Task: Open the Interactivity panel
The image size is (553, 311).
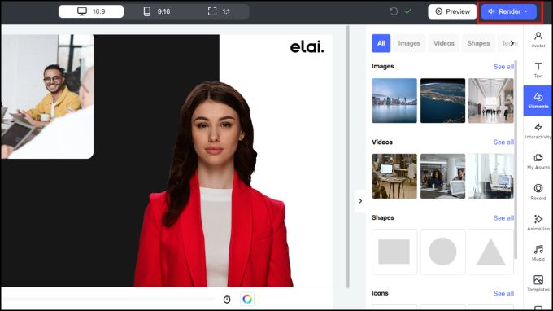Action: click(538, 131)
